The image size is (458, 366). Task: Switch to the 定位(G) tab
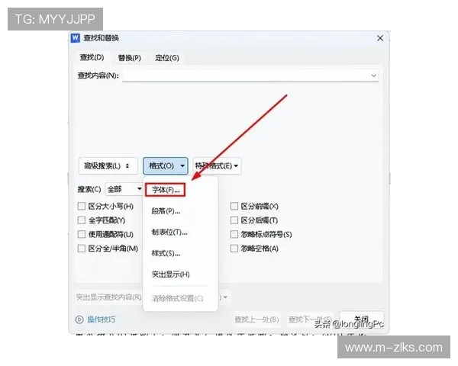(167, 58)
